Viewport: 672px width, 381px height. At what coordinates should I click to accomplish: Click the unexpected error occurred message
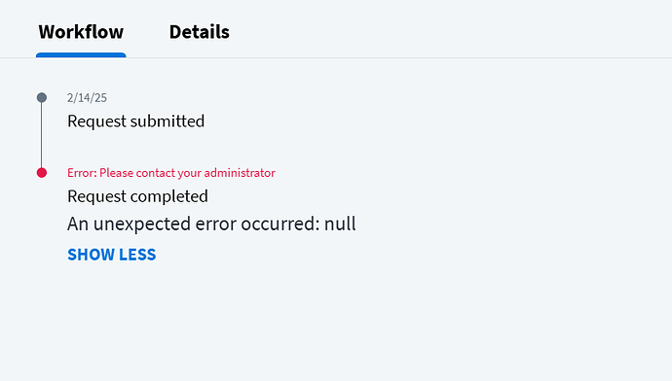(211, 224)
